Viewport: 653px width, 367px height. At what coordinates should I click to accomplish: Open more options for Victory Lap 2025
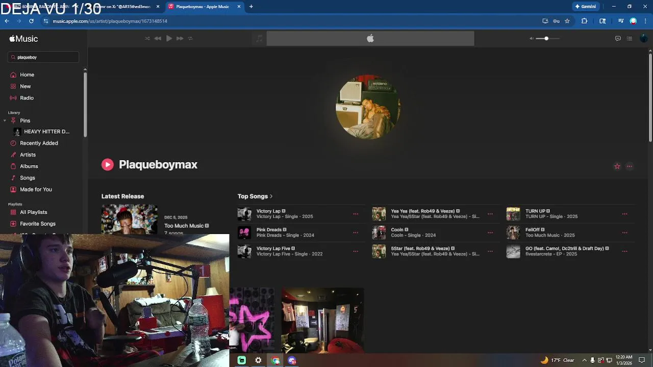tap(356, 214)
